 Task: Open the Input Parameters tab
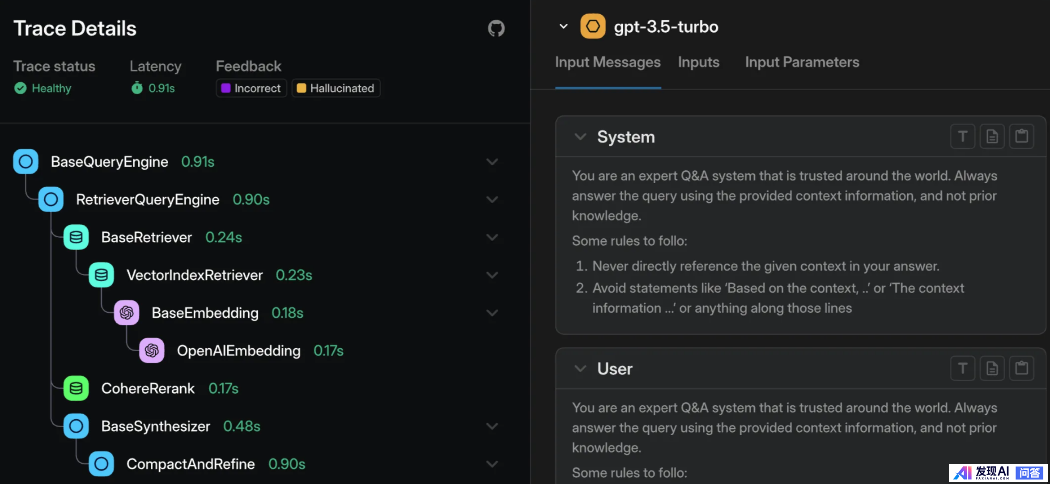802,62
